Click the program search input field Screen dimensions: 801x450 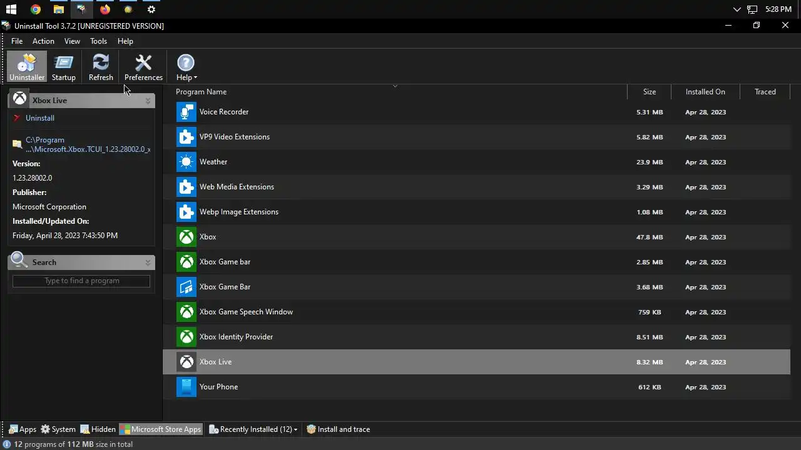coord(81,281)
